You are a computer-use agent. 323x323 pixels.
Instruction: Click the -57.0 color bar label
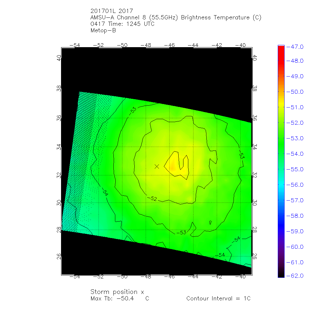(295, 200)
